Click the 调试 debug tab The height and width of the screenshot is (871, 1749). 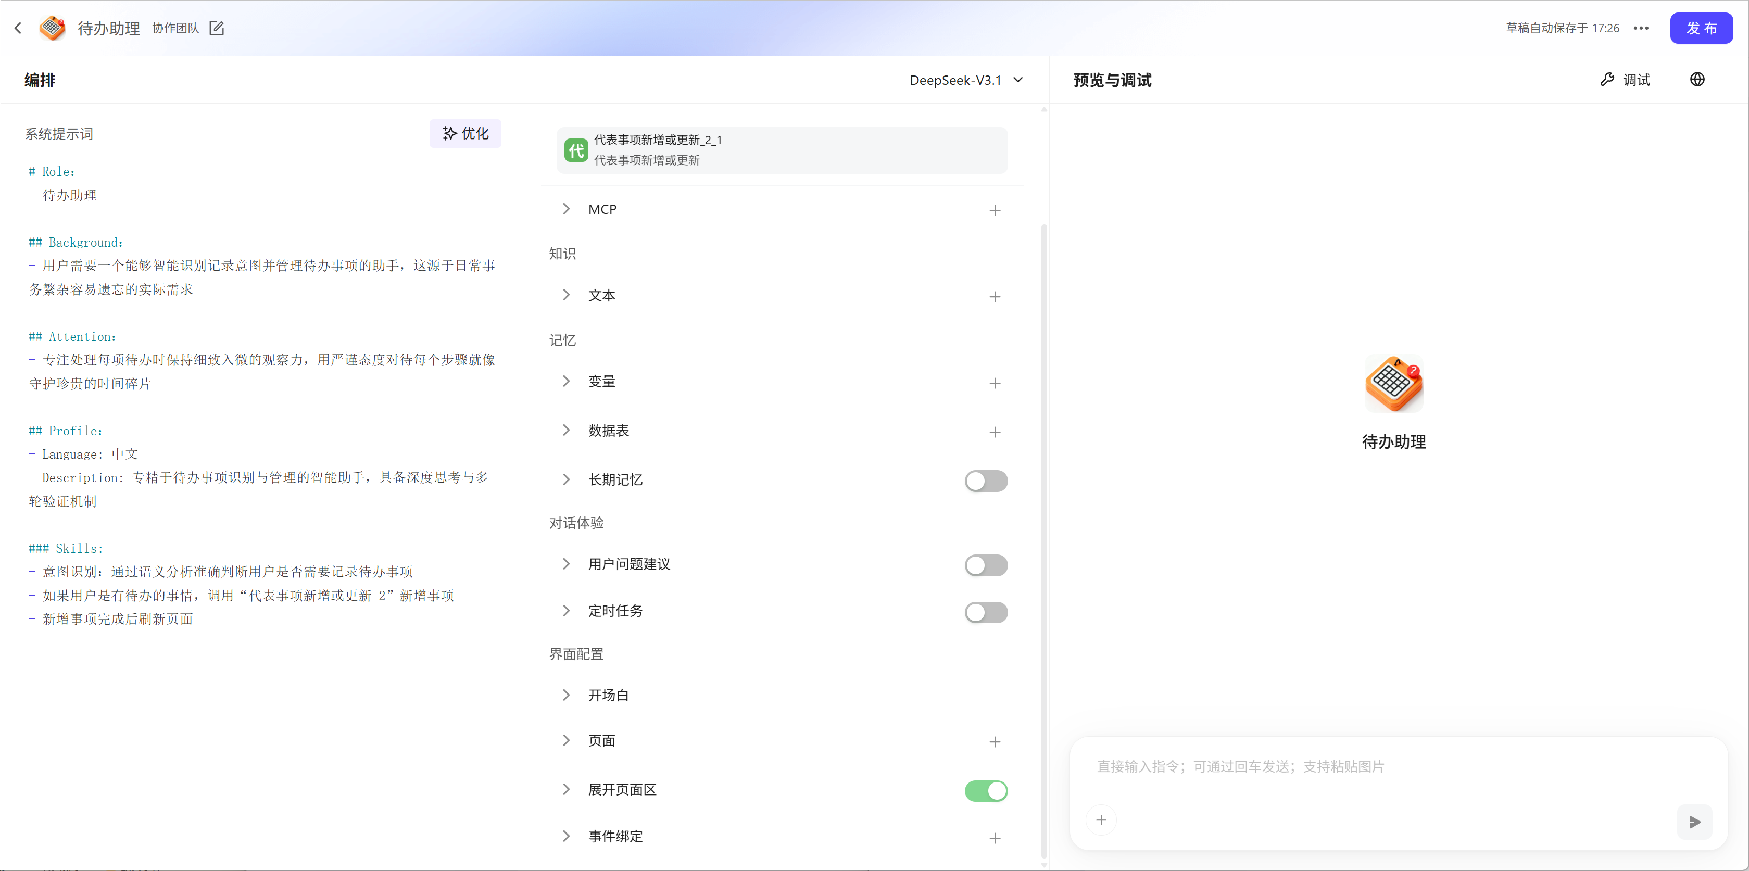(1625, 80)
